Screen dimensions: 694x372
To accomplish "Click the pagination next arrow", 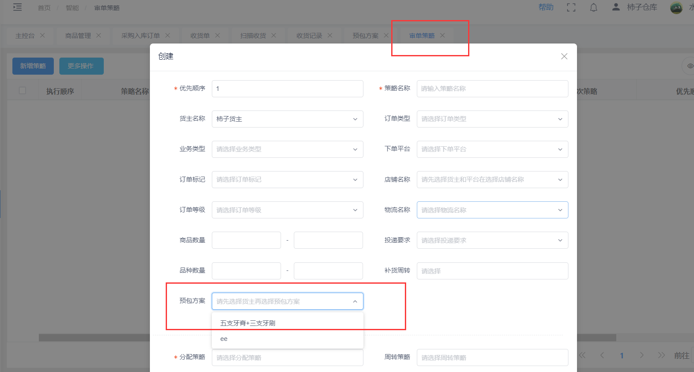I will [x=641, y=355].
